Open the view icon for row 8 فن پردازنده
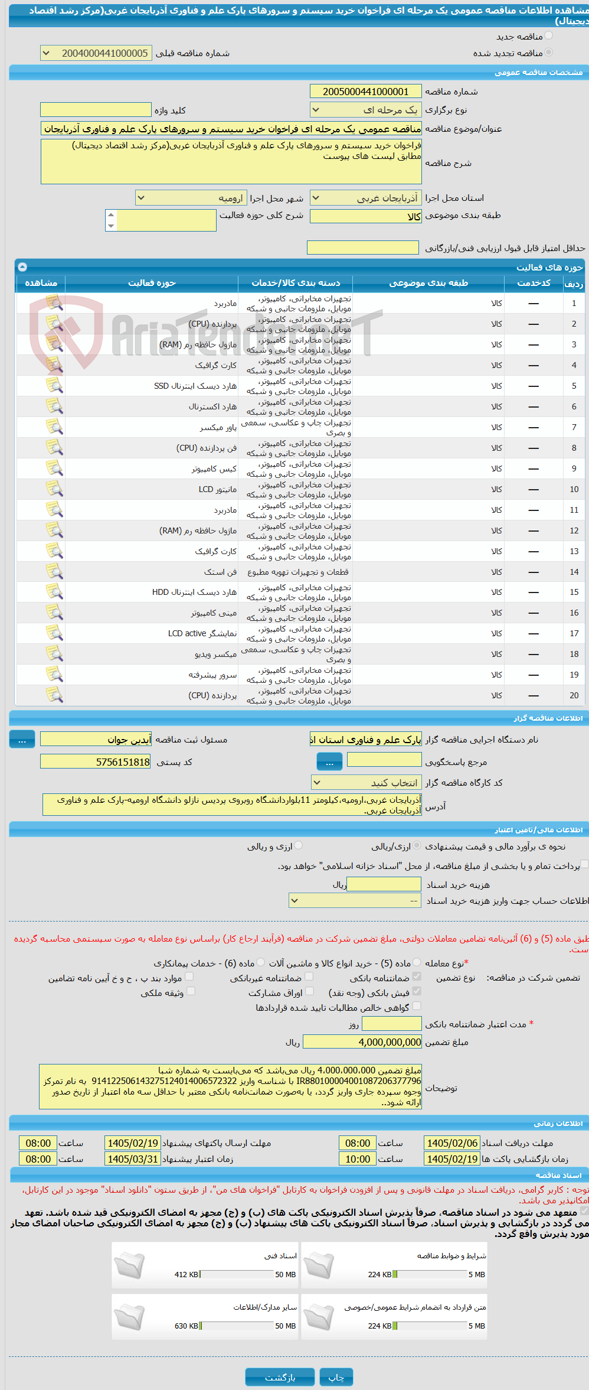 coord(54,448)
